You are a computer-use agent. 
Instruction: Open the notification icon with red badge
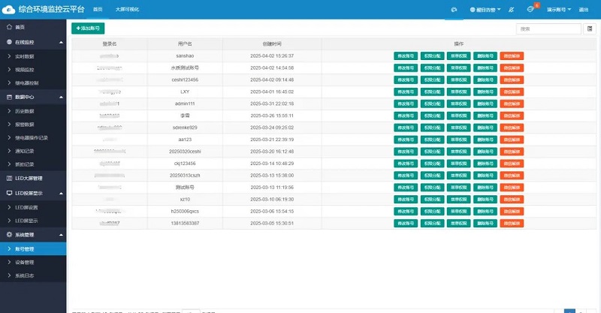530,9
